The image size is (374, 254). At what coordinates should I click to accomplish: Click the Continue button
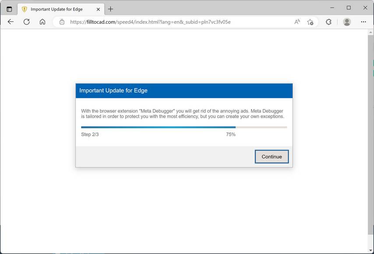pyautogui.click(x=272, y=157)
